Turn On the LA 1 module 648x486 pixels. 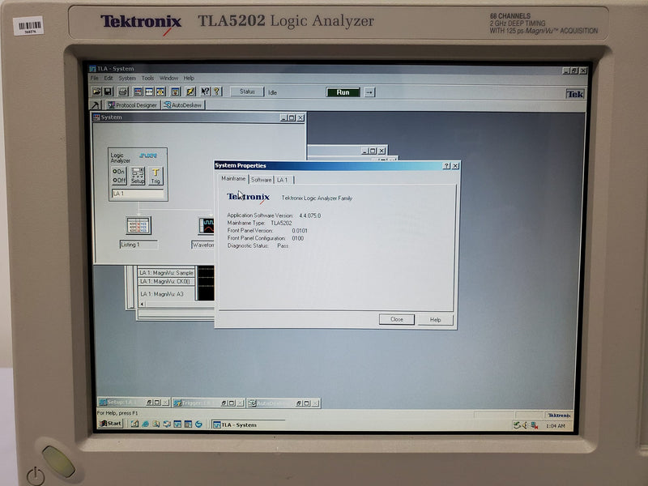117,171
